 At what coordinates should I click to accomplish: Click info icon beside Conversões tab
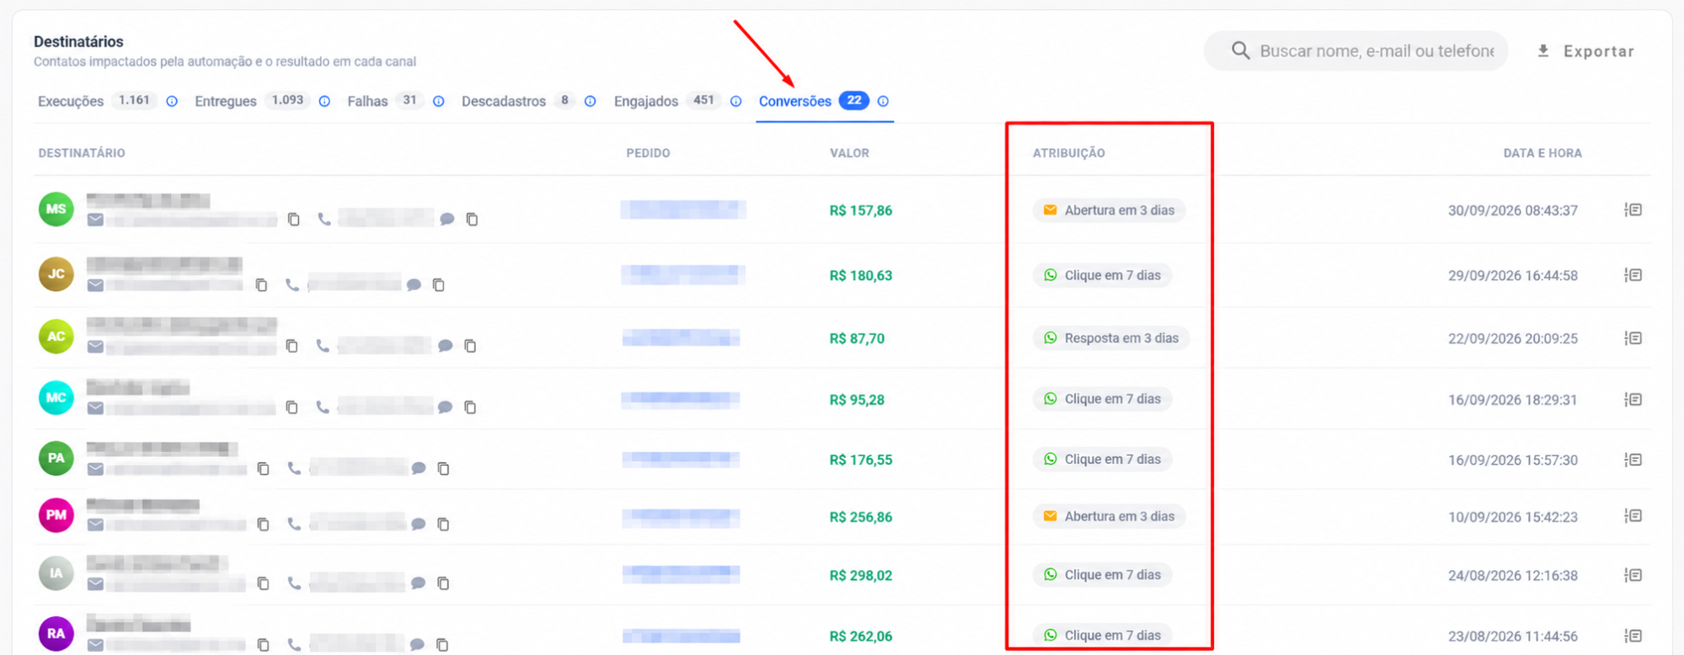(x=883, y=101)
